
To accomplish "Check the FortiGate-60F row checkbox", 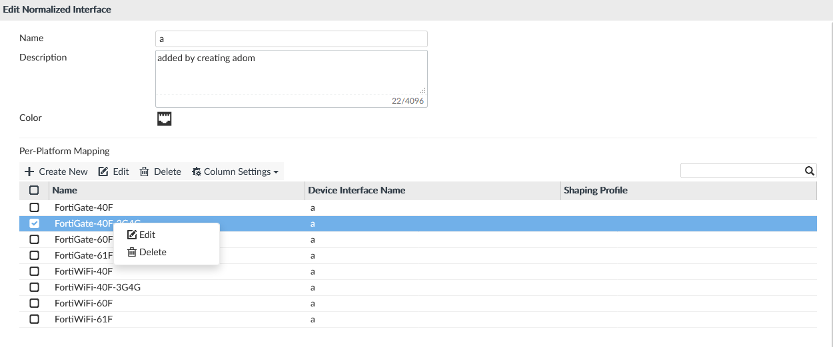I will [35, 239].
